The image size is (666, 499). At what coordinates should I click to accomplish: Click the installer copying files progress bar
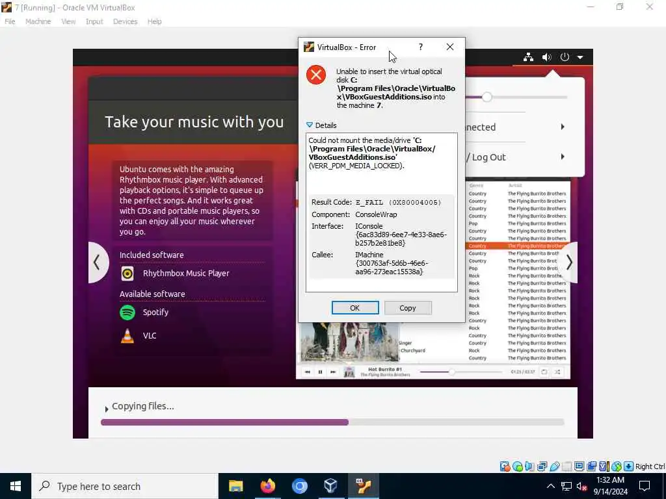[332, 422]
